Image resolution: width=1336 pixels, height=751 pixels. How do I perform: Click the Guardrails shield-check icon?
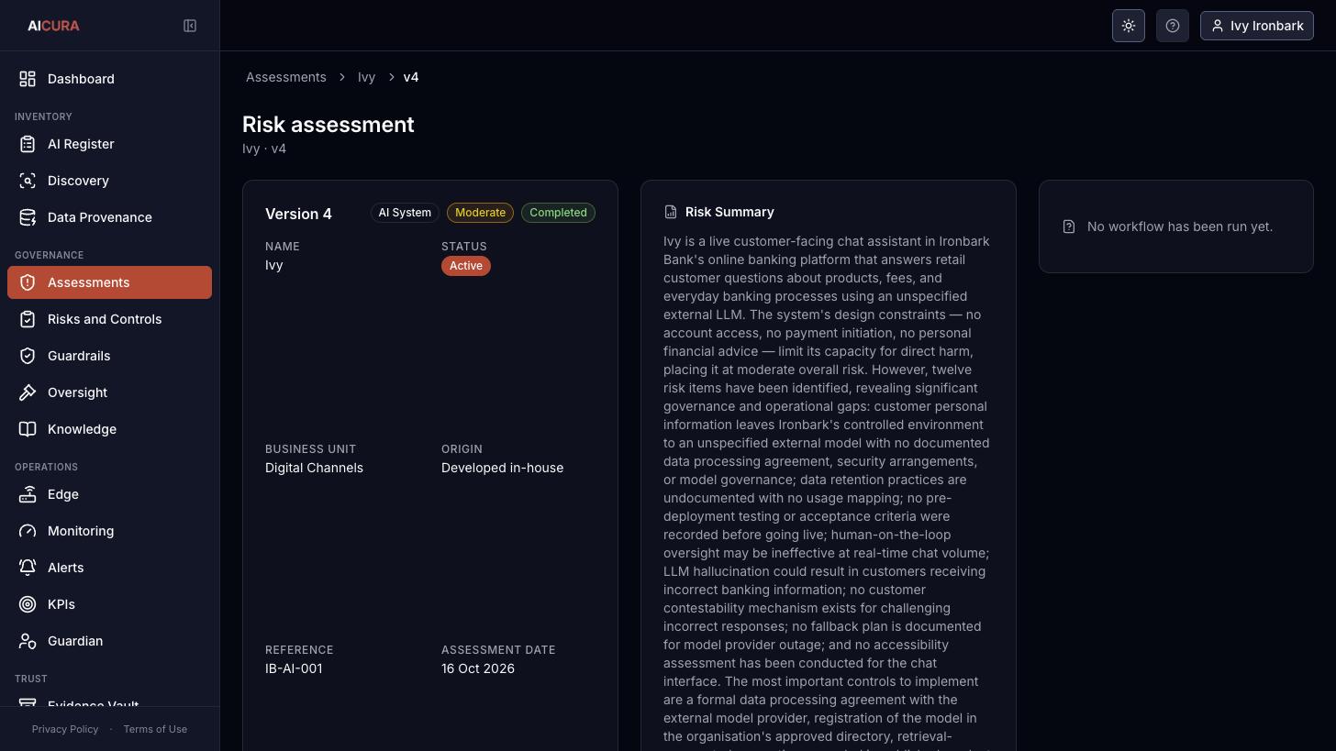click(28, 356)
